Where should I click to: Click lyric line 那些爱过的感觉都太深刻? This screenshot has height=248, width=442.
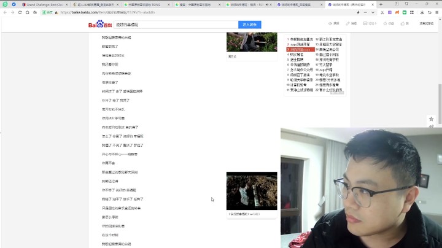120,172
